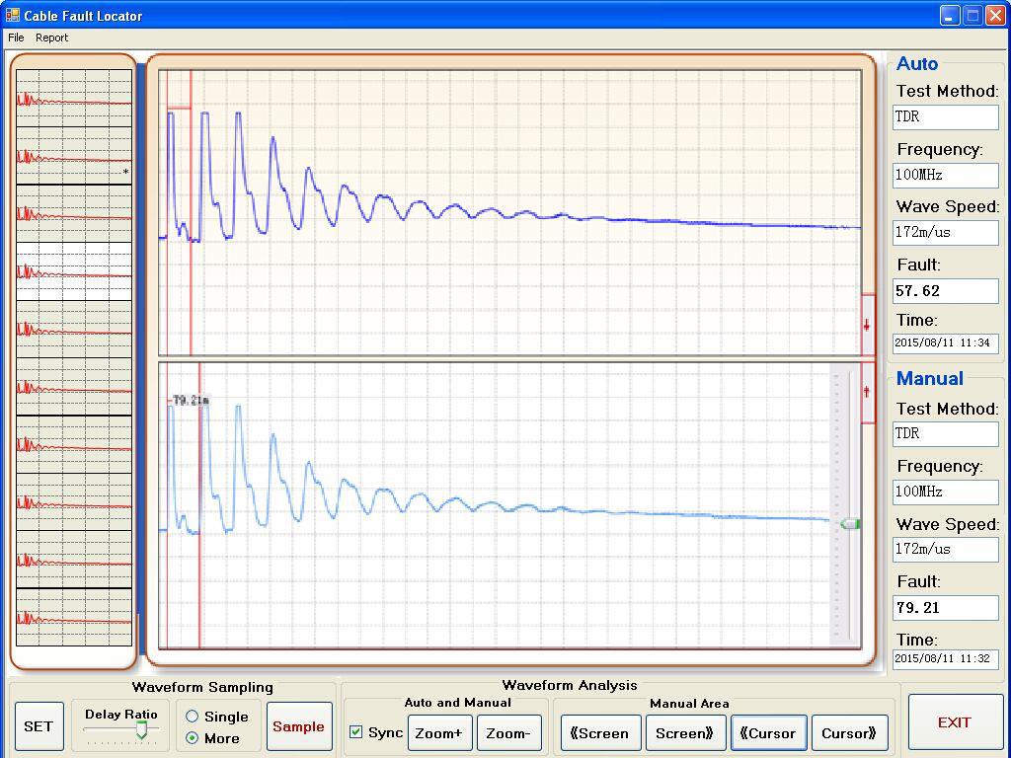Click the Manual Fault value field 79.21

pos(945,607)
